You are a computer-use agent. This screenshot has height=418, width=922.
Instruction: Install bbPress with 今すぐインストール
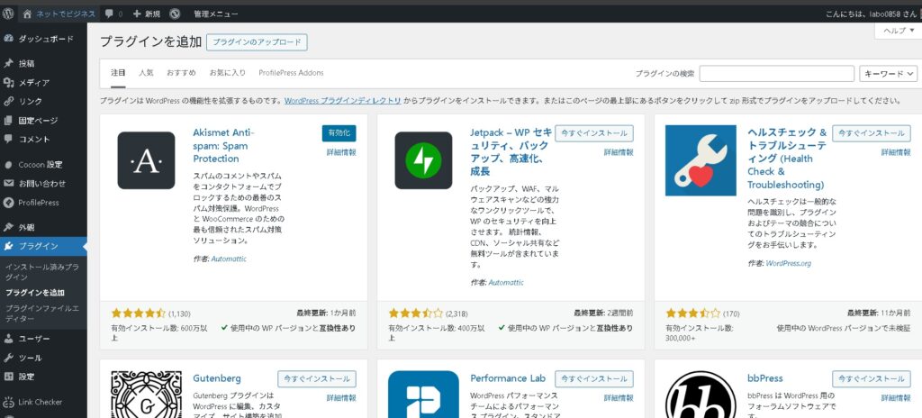(872, 378)
